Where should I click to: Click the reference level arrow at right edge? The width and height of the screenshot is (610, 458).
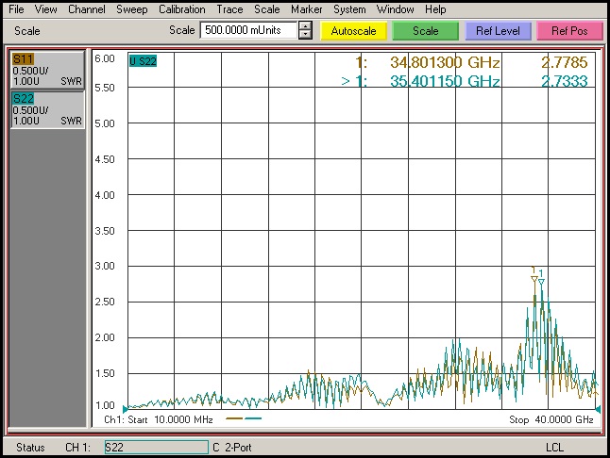(x=599, y=408)
